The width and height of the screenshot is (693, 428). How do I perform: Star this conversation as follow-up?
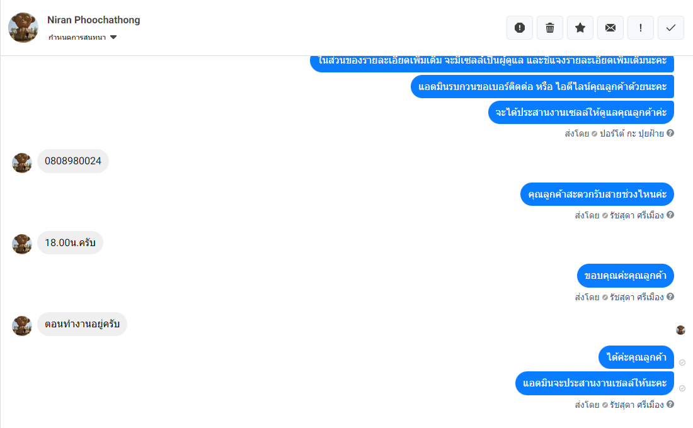pyautogui.click(x=580, y=28)
